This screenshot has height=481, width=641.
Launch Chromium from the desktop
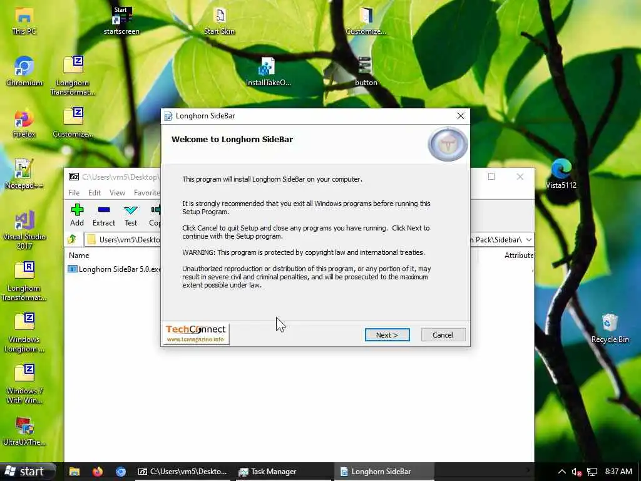(x=24, y=71)
